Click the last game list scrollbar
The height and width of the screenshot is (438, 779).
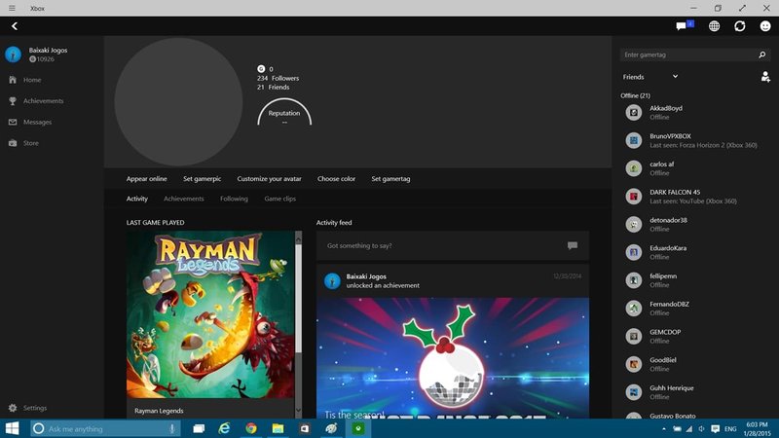[298, 298]
